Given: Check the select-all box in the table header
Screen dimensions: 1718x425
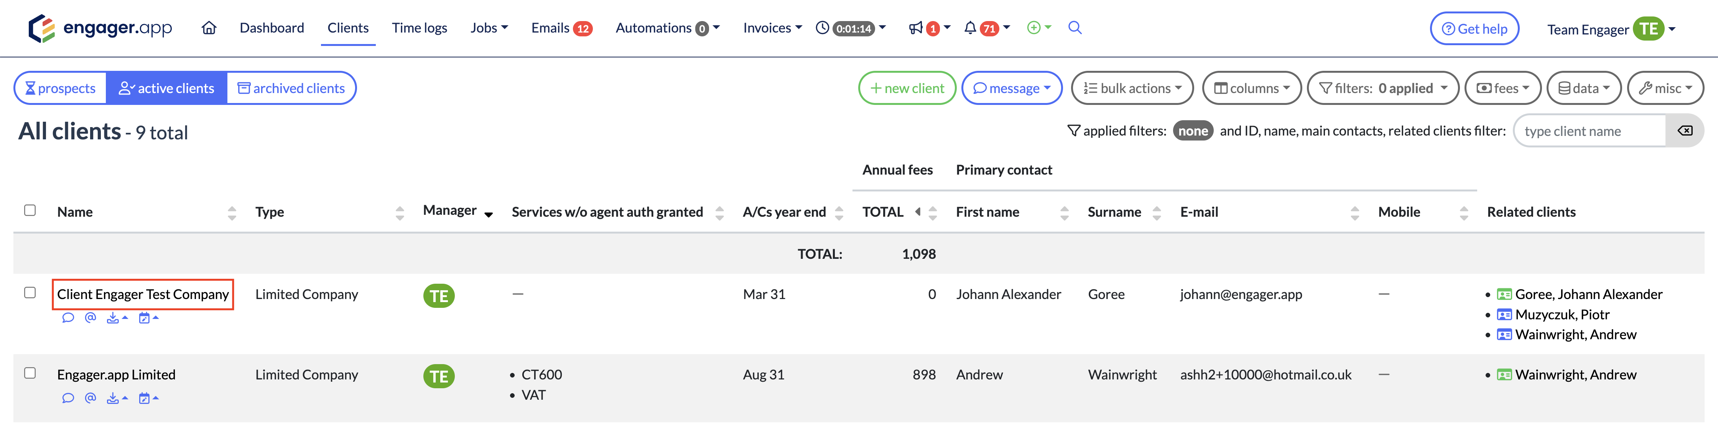Looking at the screenshot, I should click(30, 210).
